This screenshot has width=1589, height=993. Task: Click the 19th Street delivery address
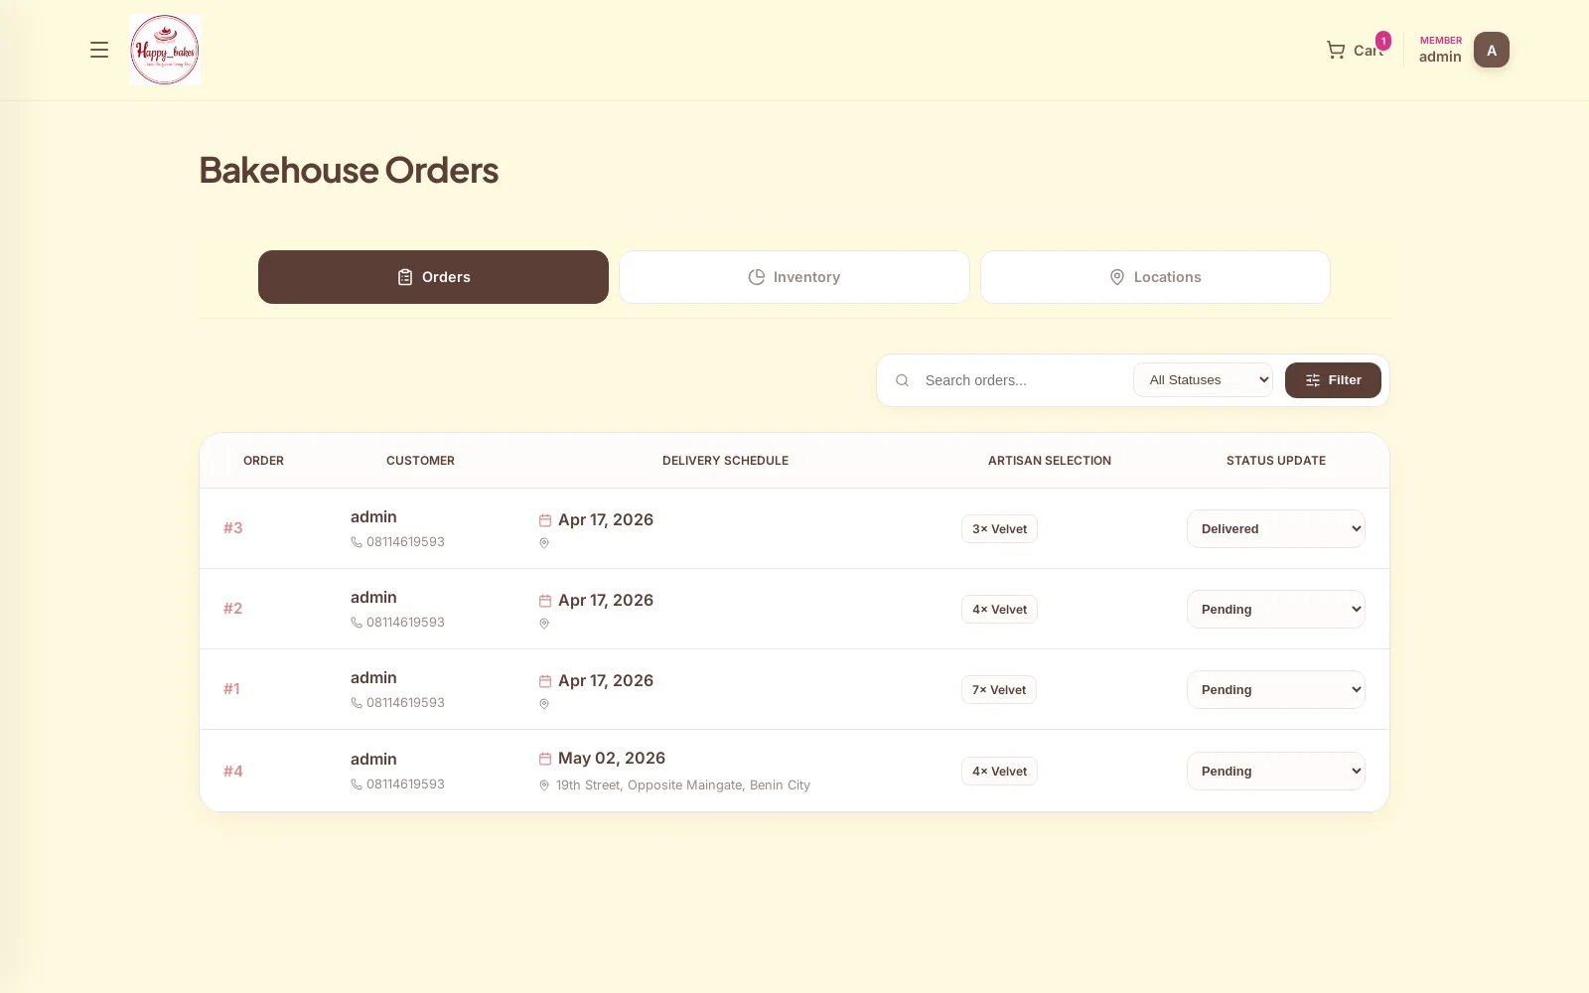tap(683, 785)
